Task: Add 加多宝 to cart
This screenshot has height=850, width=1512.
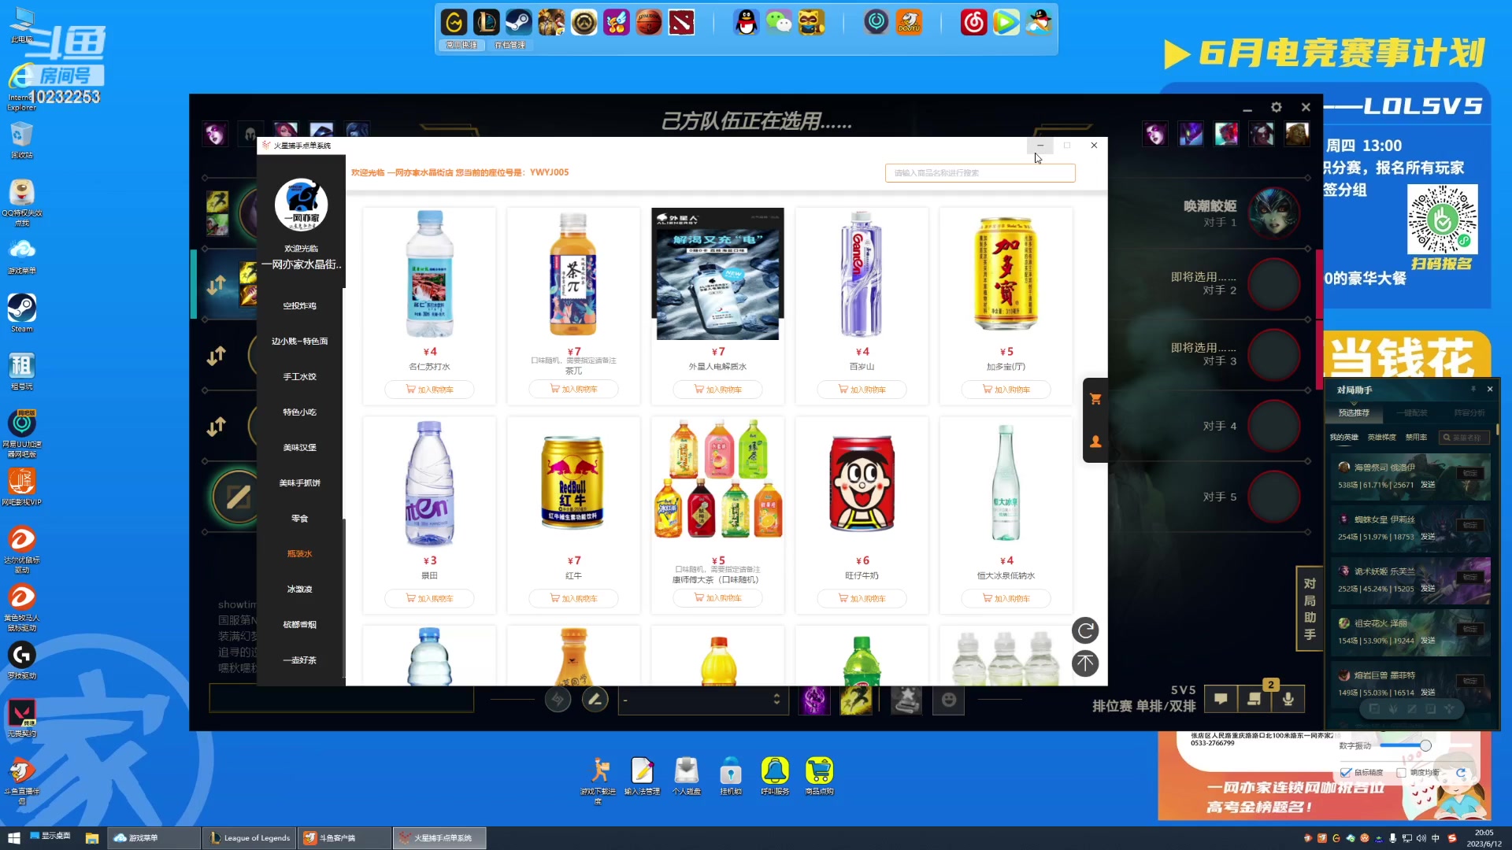Action: 1006,390
